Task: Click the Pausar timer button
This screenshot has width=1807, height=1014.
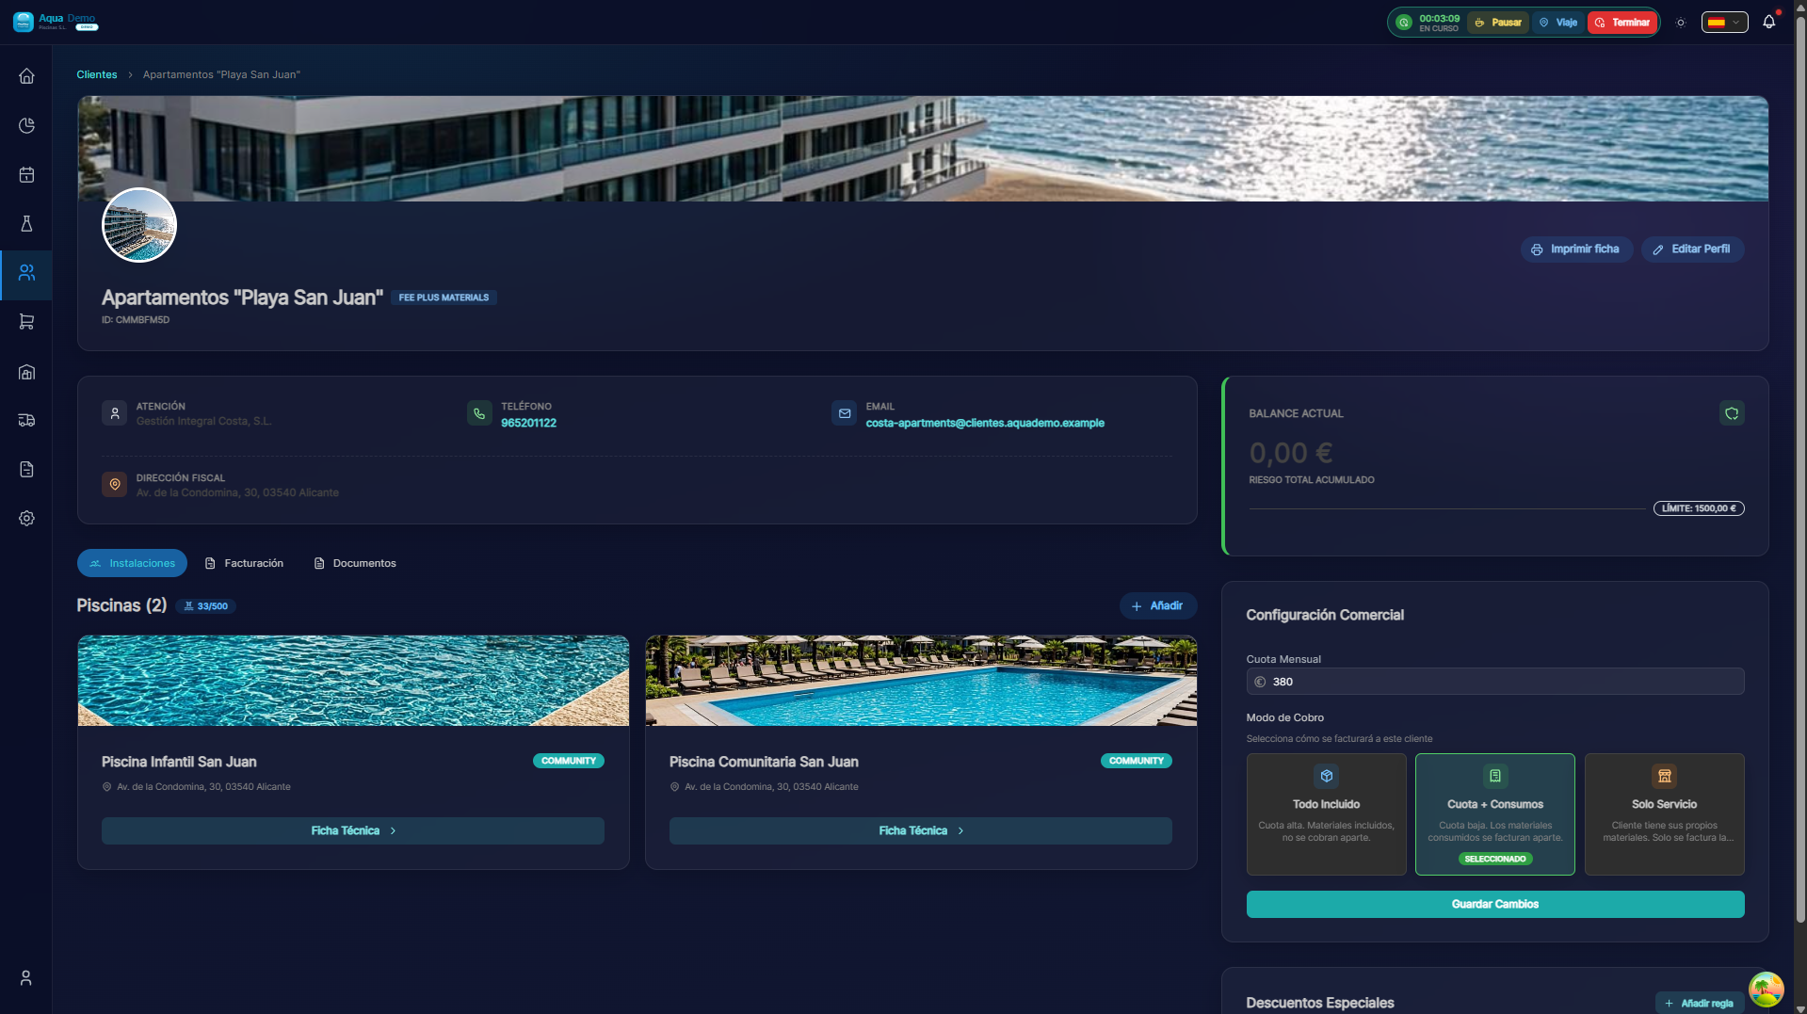Action: (x=1498, y=23)
